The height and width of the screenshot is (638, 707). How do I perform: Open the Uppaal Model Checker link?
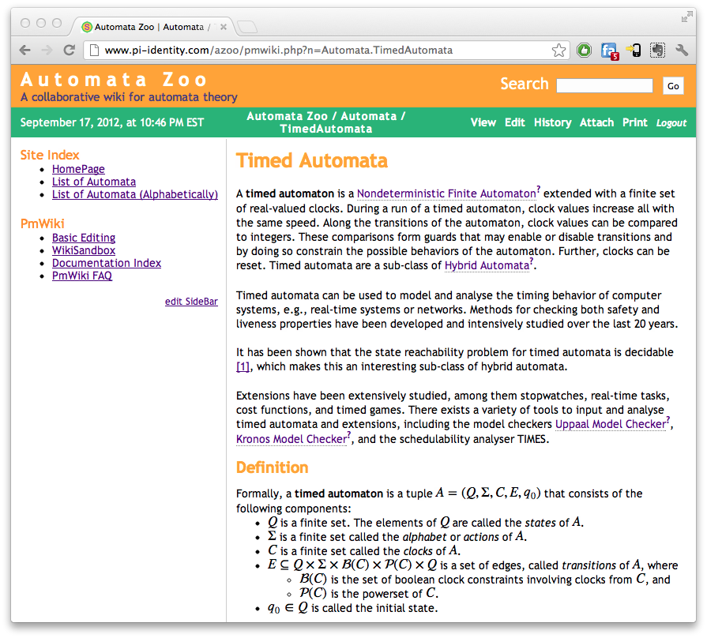pos(611,424)
